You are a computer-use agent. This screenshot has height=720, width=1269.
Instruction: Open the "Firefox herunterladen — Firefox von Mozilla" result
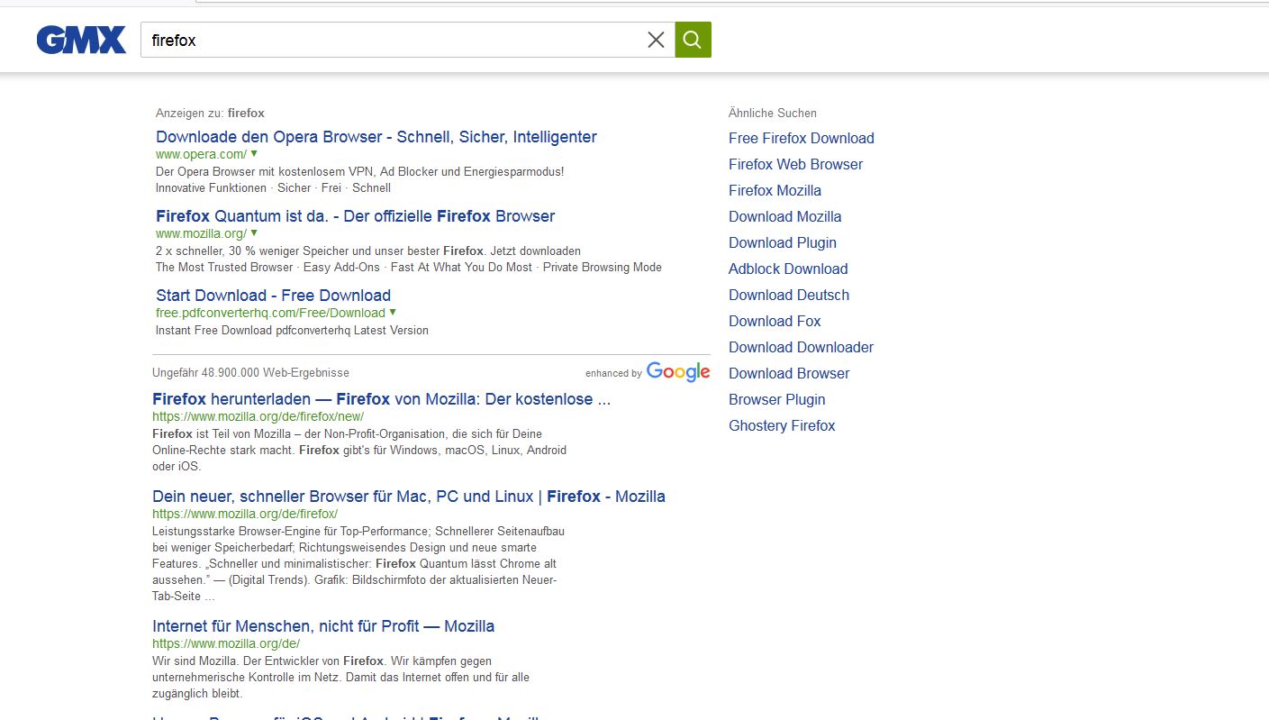pos(382,399)
